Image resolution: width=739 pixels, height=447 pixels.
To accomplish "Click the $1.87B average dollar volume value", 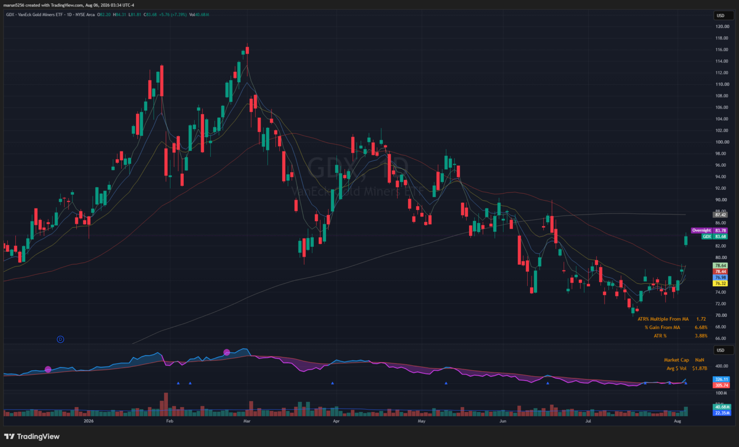I will tap(700, 368).
